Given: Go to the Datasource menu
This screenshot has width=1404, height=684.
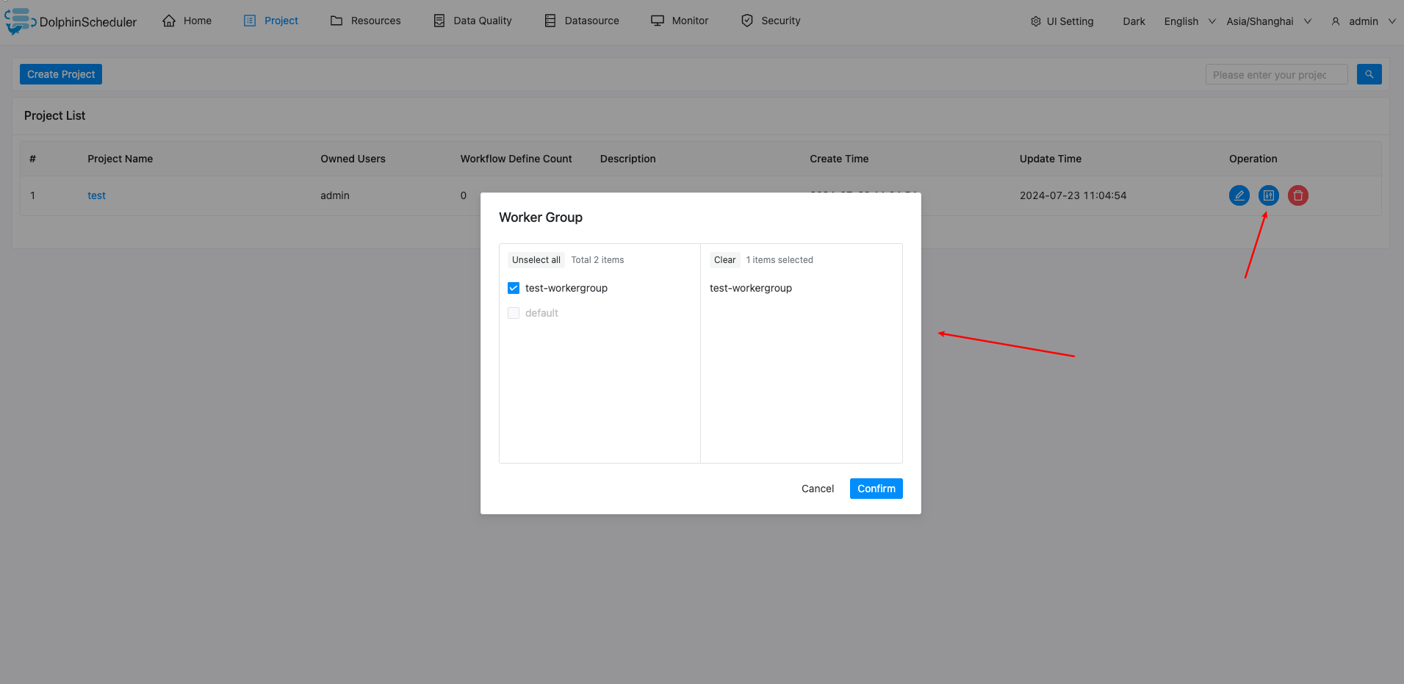Looking at the screenshot, I should click(582, 21).
